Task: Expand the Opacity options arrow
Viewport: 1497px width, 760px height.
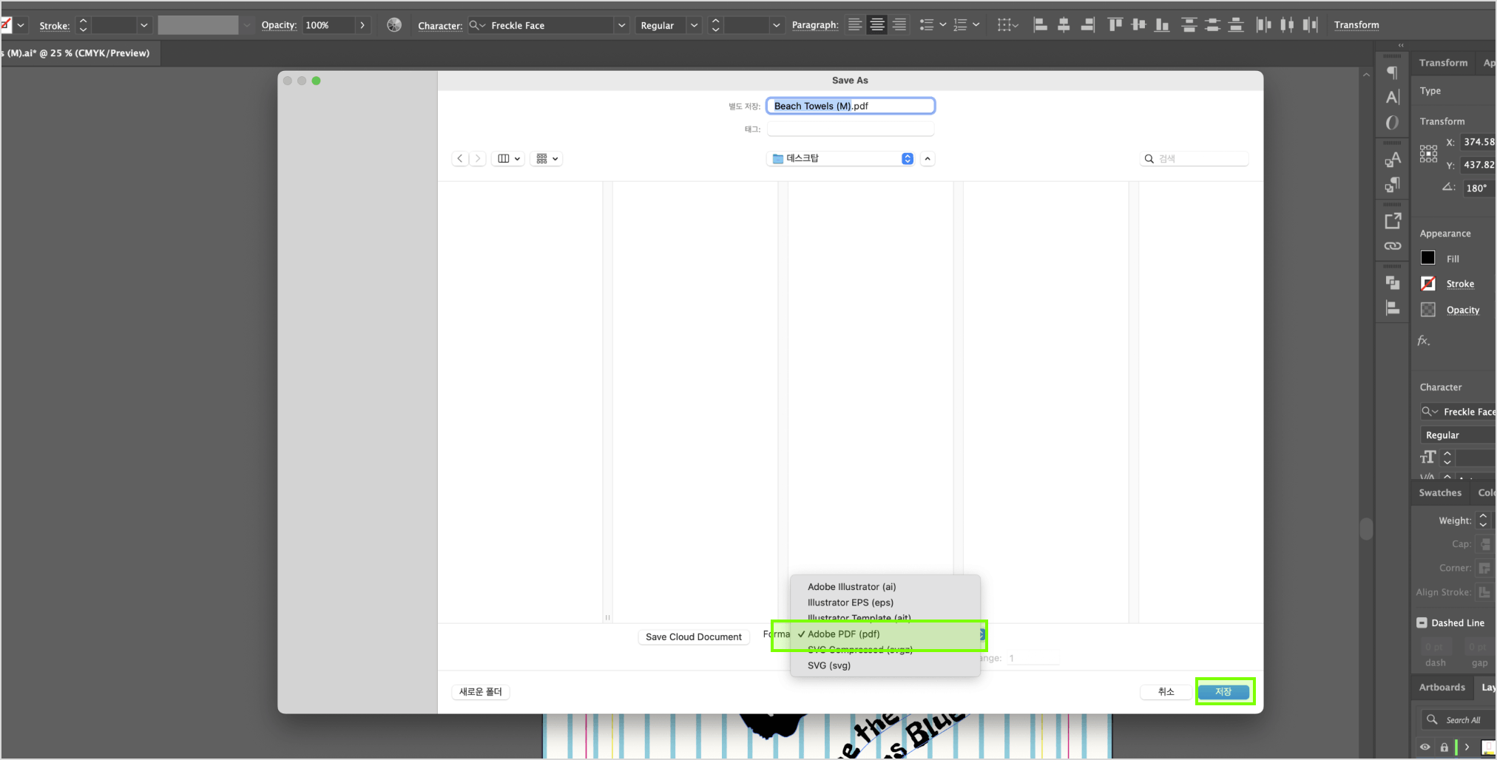Action: point(362,25)
